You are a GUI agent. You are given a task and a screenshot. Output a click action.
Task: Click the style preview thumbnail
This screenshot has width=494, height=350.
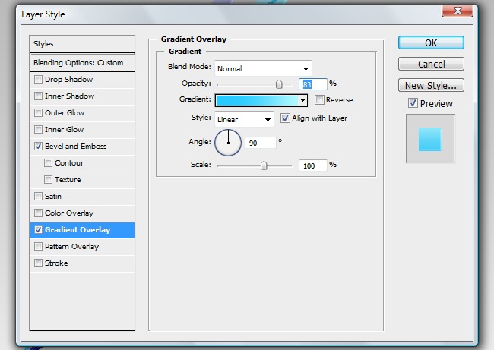(430, 139)
